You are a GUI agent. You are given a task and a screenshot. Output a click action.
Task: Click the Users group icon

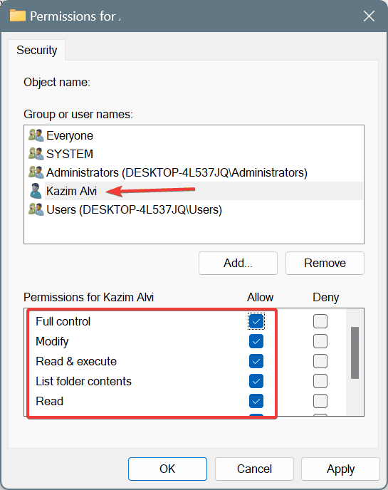click(x=36, y=209)
